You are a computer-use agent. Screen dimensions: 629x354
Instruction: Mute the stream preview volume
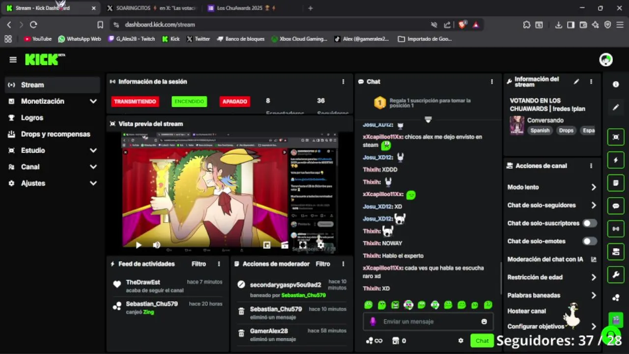point(156,245)
